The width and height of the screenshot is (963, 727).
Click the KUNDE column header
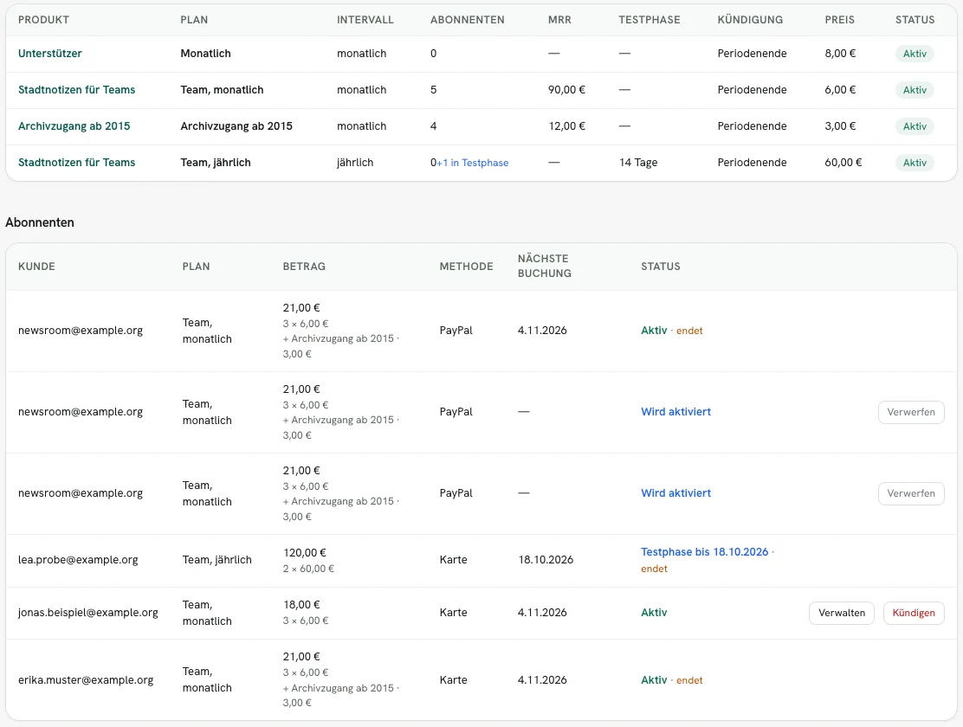36,266
